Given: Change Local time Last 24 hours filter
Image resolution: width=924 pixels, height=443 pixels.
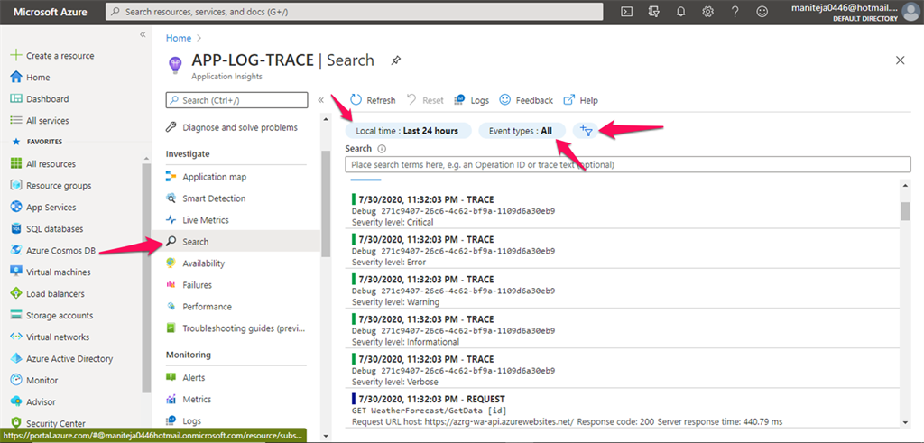Looking at the screenshot, I should (x=409, y=131).
